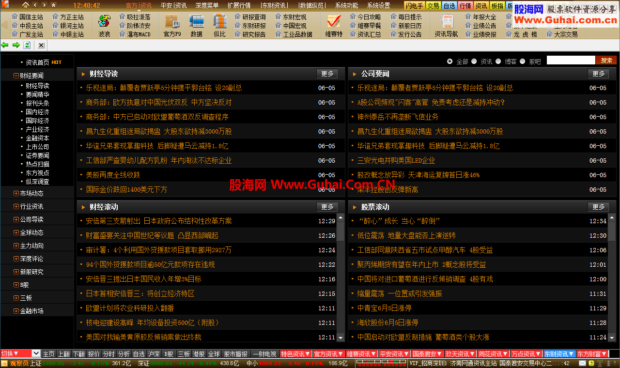
Task: Open 年报大全 annual reports
Action: point(481,17)
